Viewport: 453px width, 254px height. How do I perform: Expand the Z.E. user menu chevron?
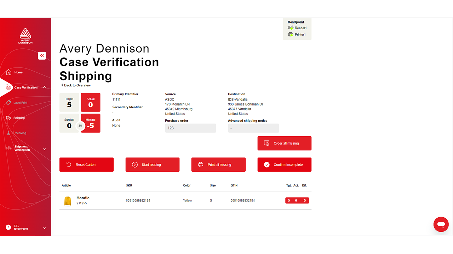pos(44,228)
